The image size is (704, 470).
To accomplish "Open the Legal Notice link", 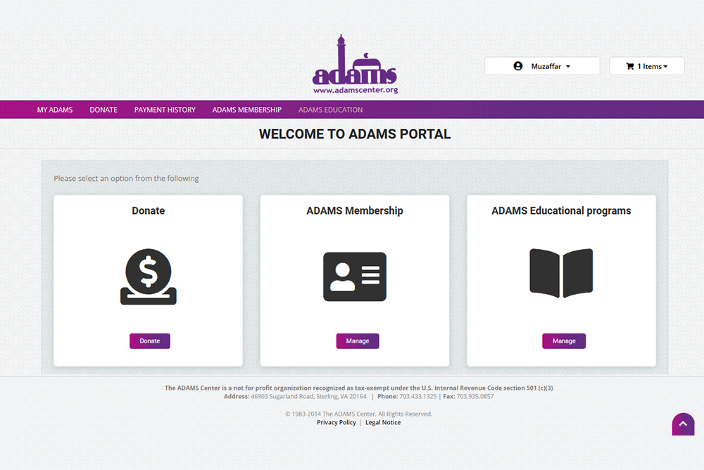I will pyautogui.click(x=383, y=422).
